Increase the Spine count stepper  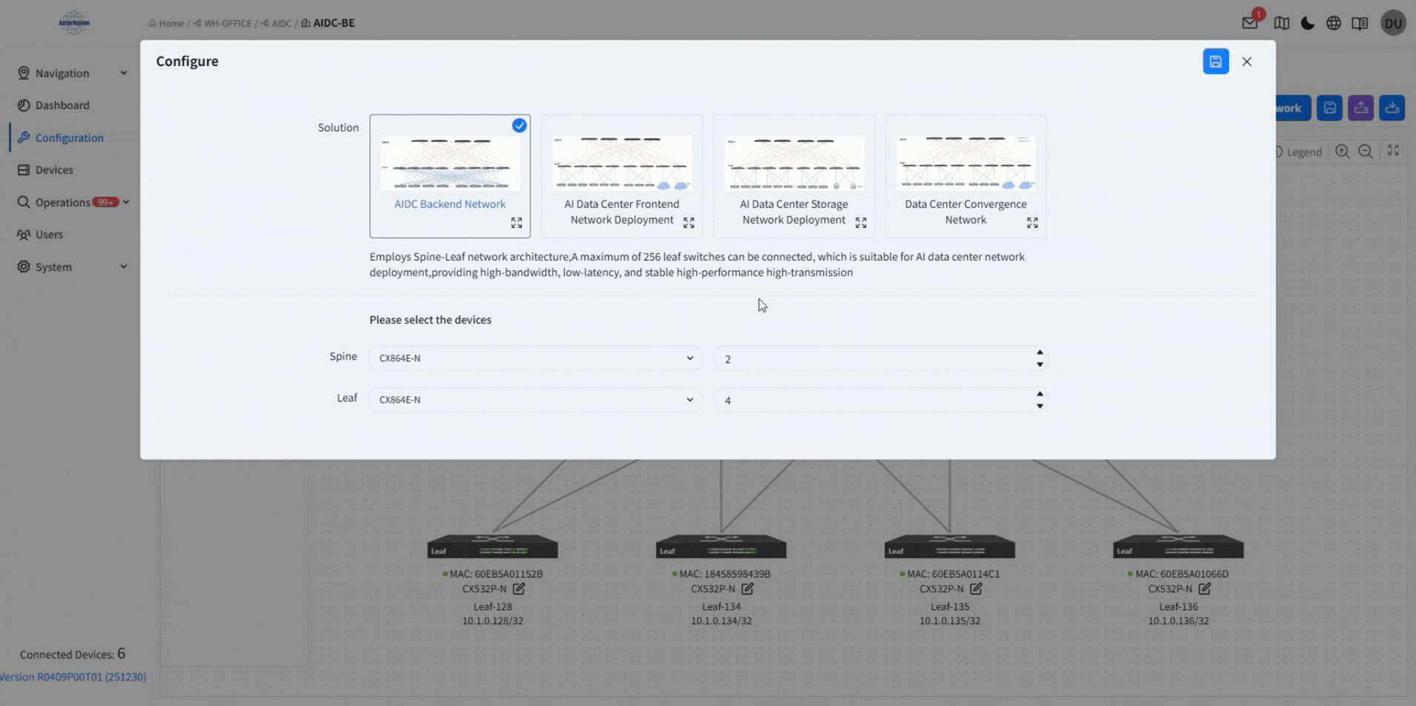(1040, 353)
